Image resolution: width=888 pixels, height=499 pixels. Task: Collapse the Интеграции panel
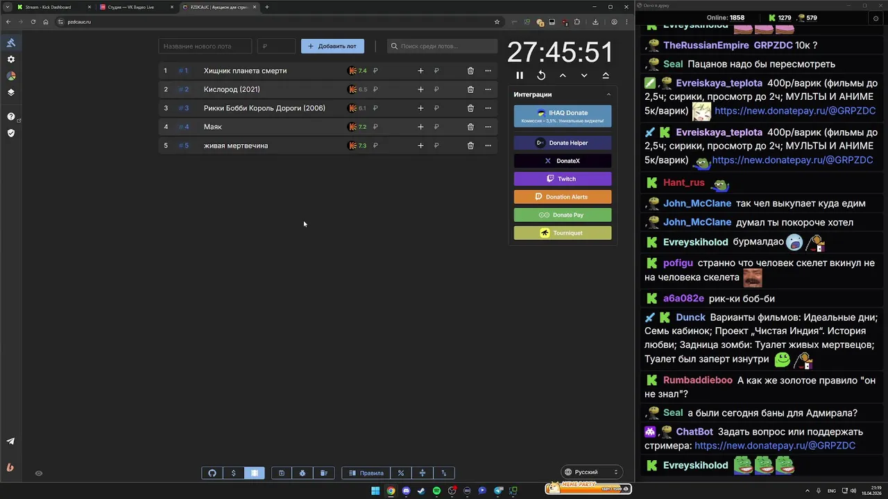608,94
